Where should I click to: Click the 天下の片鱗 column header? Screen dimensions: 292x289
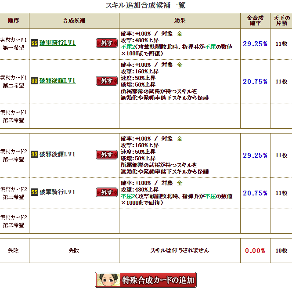tap(281, 21)
